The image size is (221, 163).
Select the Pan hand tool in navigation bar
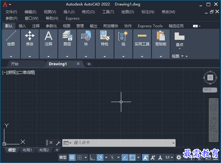point(214,120)
